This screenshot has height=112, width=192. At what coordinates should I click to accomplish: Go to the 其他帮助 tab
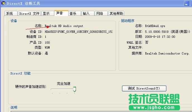[x=116, y=13]
